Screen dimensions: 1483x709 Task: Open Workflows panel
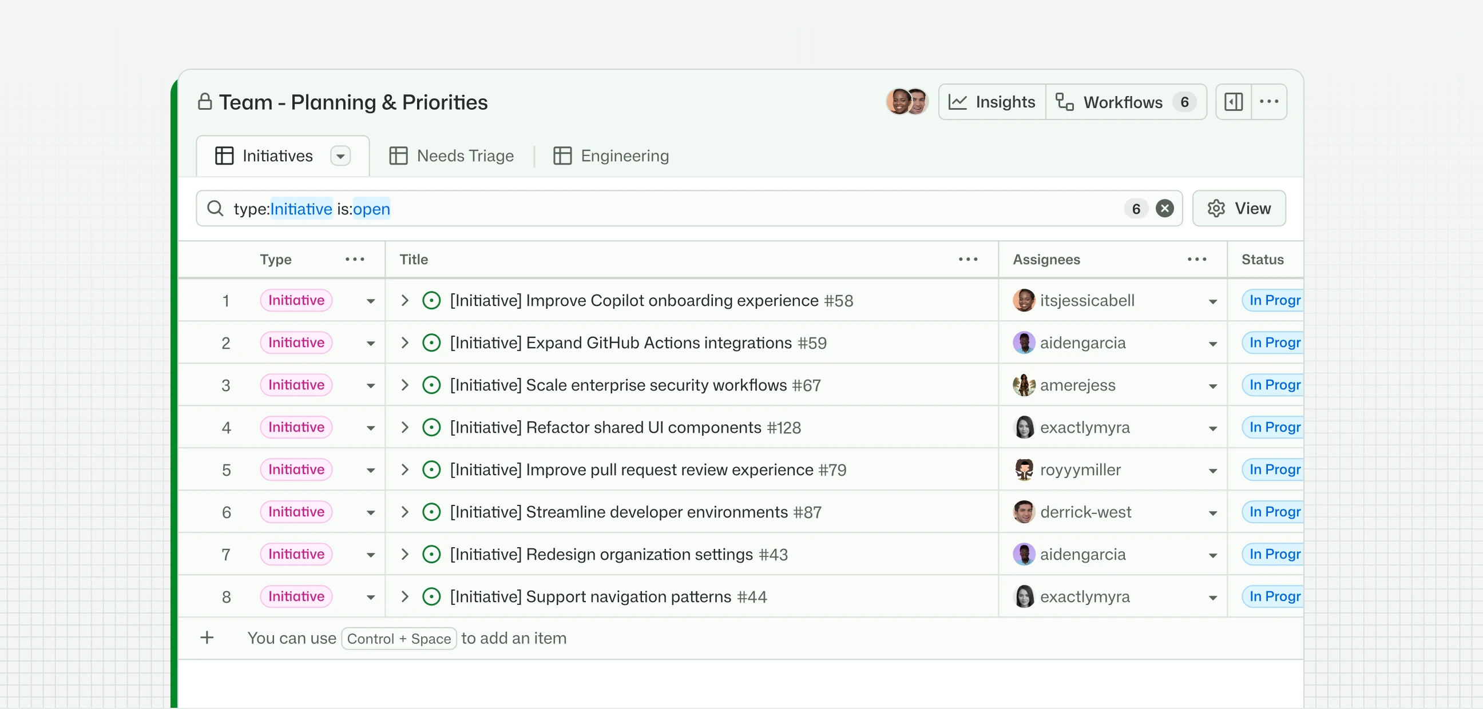click(x=1126, y=102)
